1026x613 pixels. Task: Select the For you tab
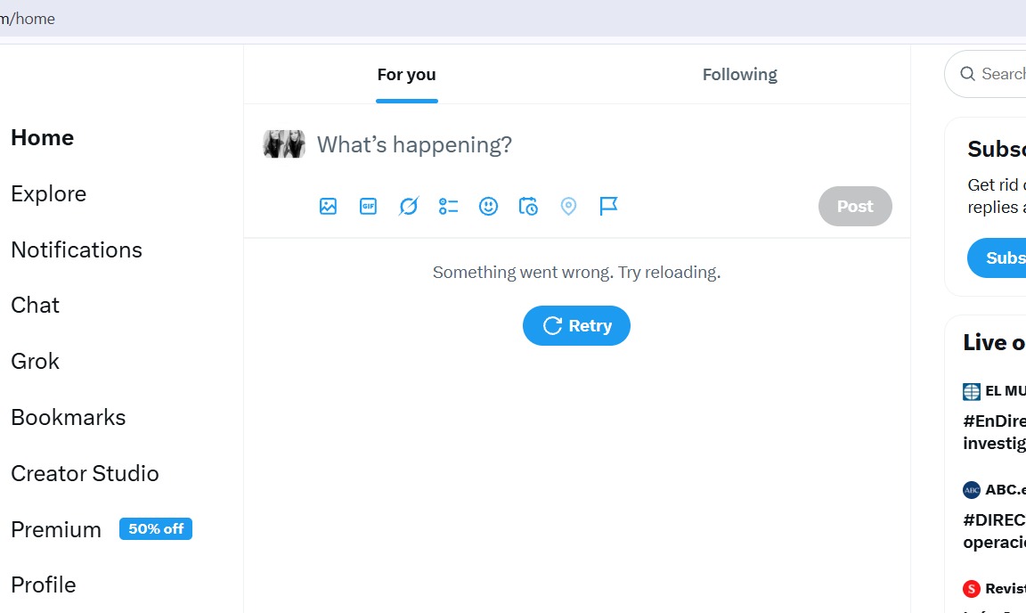click(x=406, y=75)
